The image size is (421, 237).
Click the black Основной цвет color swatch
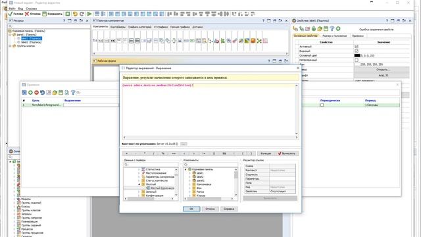click(x=357, y=55)
